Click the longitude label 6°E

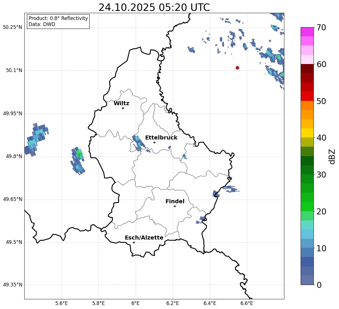[135, 303]
